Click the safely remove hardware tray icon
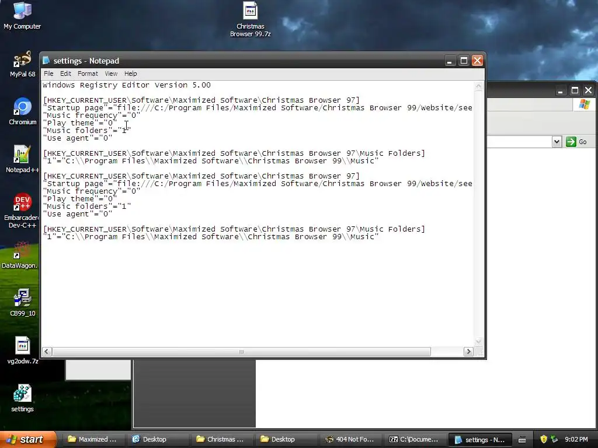This screenshot has width=598, height=448. click(554, 439)
